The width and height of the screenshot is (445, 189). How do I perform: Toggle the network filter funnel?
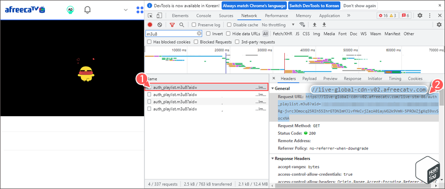(x=172, y=25)
